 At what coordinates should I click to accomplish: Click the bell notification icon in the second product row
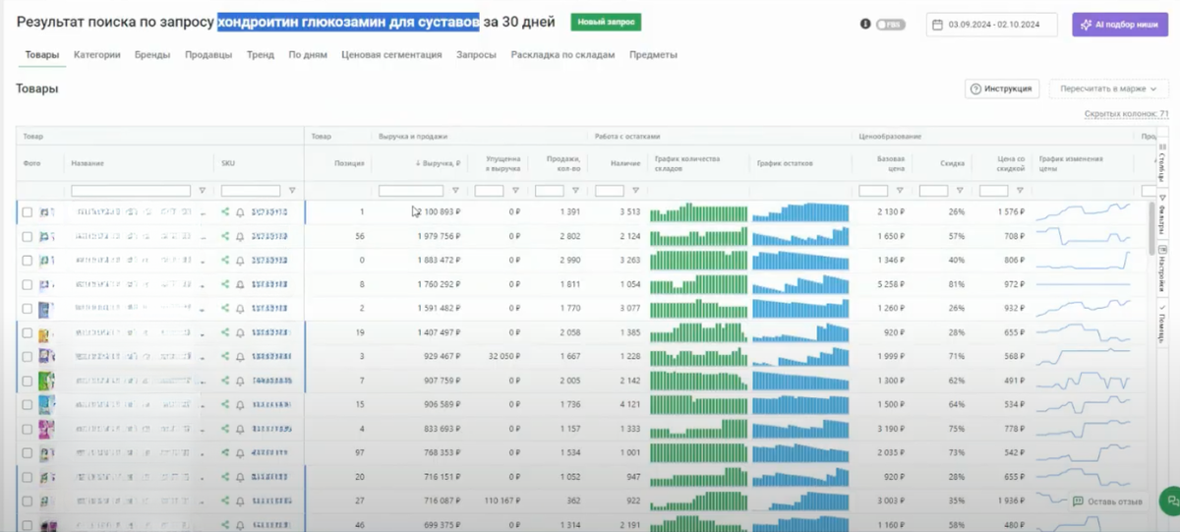pos(240,236)
